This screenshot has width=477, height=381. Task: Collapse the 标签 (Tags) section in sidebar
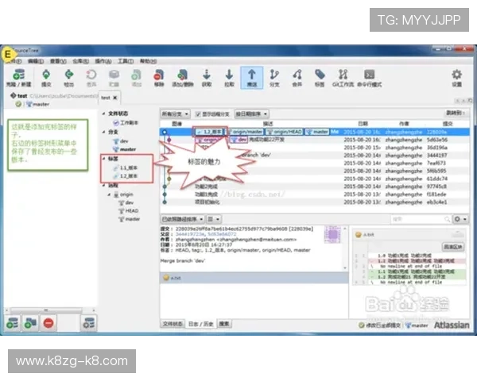(x=106, y=159)
